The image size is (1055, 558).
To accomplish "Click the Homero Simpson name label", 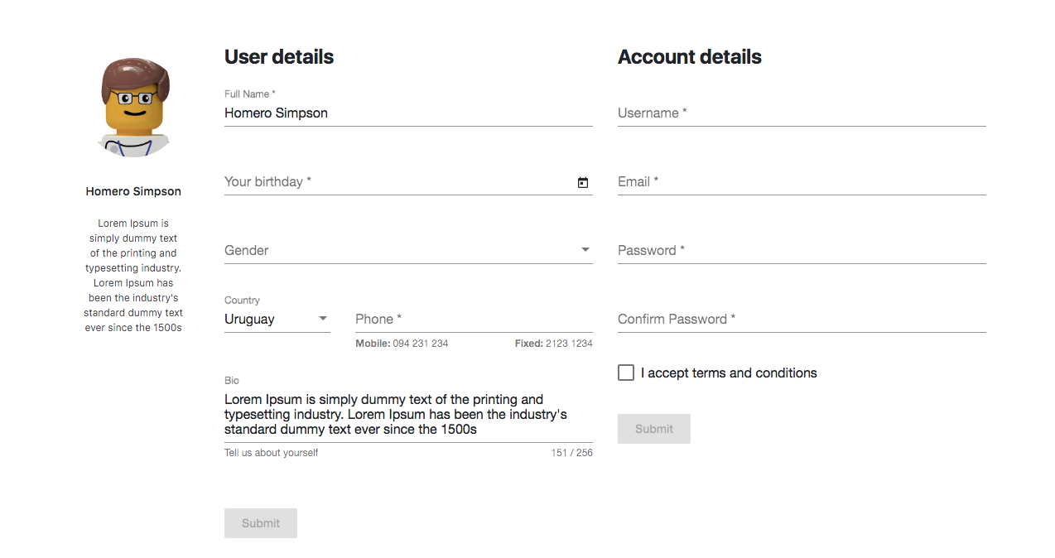I will pos(133,190).
